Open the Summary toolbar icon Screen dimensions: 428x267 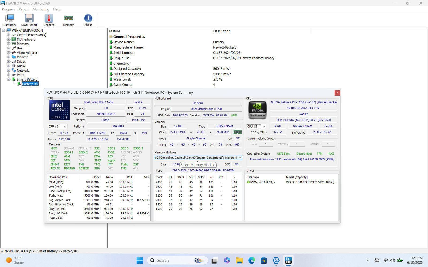pyautogui.click(x=10, y=20)
